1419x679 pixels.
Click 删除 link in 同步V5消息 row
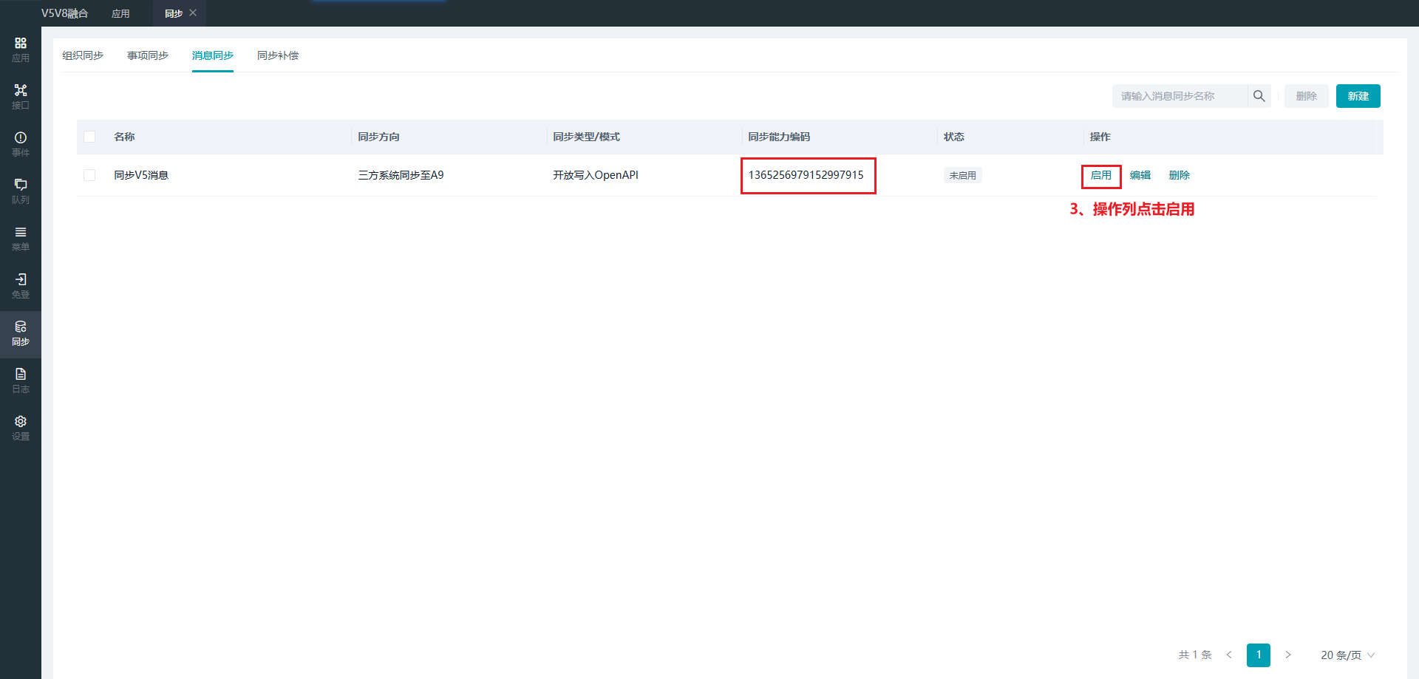tap(1180, 175)
